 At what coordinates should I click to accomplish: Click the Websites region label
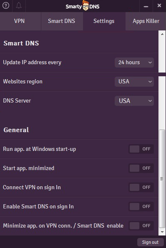click(23, 82)
